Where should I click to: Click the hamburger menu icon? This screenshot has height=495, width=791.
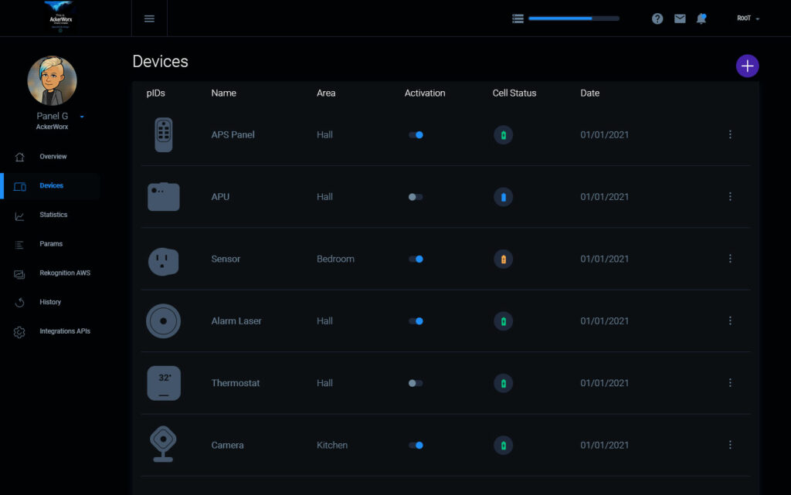click(x=149, y=19)
